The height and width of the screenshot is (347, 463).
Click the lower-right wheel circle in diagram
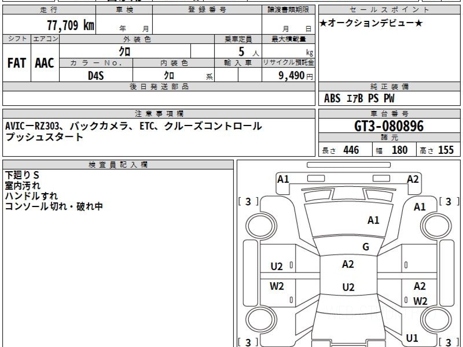(x=436, y=320)
